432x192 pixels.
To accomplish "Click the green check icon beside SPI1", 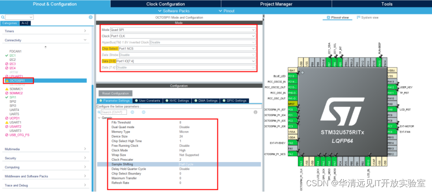I will tap(7, 97).
